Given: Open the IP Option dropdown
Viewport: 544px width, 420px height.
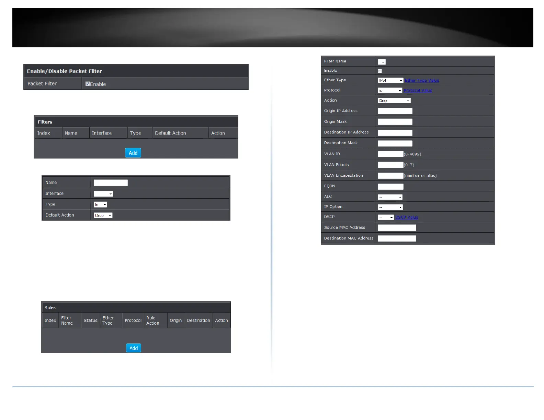Looking at the screenshot, I should click(x=390, y=207).
